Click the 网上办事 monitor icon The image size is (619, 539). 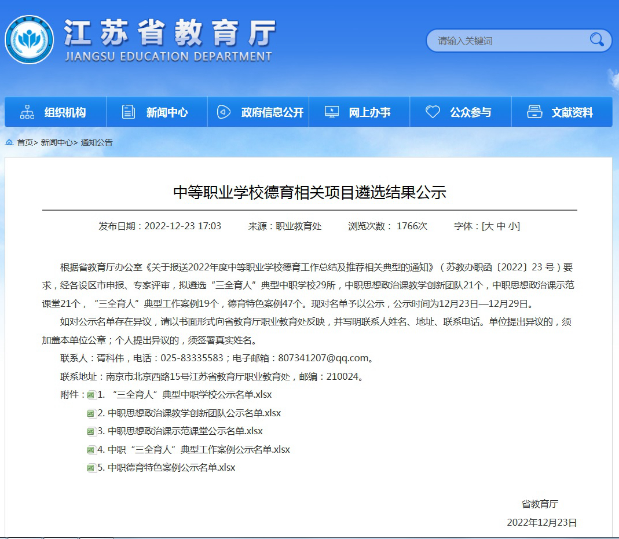pos(332,112)
